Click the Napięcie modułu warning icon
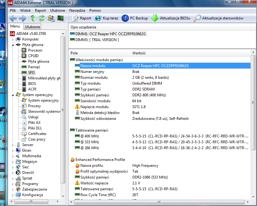The image size is (257, 206). click(77, 107)
